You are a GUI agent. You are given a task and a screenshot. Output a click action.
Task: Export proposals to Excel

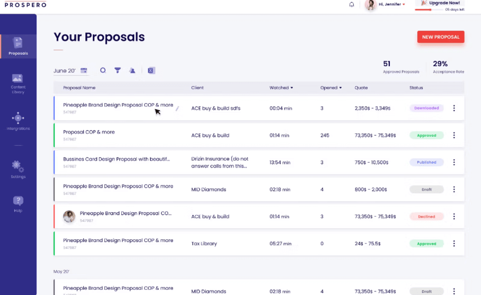pyautogui.click(x=151, y=70)
